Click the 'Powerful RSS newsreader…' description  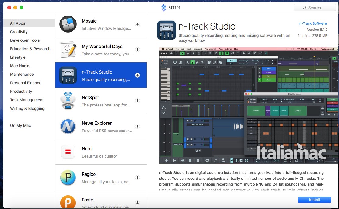point(107,131)
